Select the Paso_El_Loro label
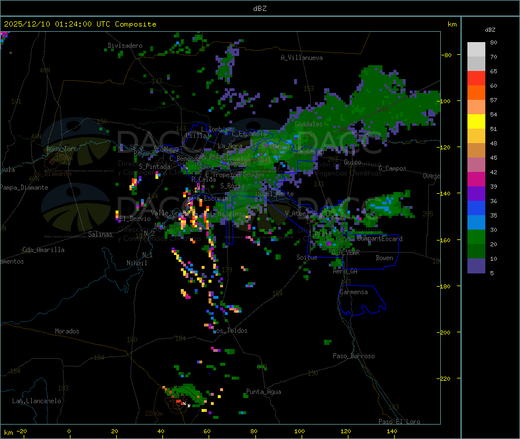The height and width of the screenshot is (439, 520). click(x=399, y=421)
